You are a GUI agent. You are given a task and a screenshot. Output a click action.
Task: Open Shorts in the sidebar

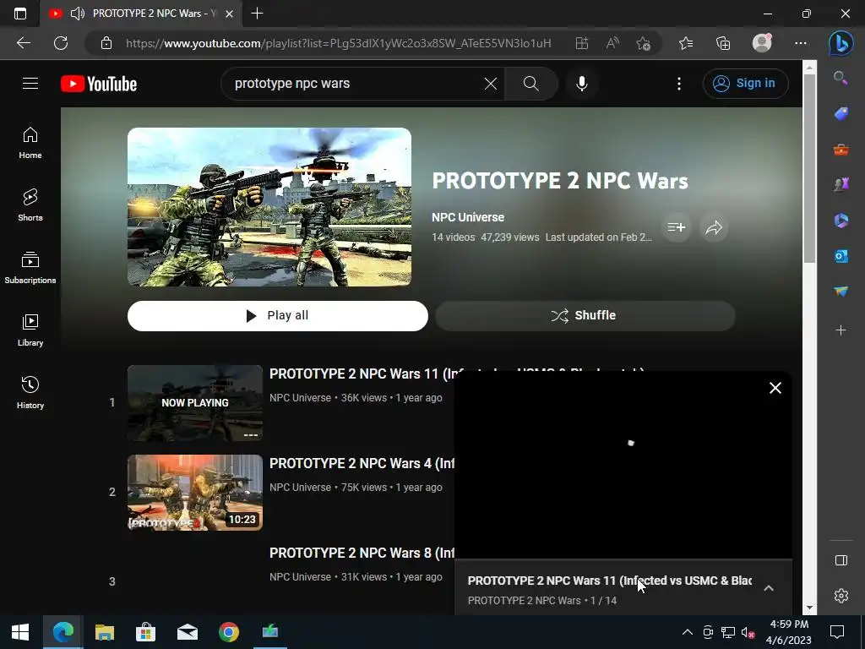30,205
